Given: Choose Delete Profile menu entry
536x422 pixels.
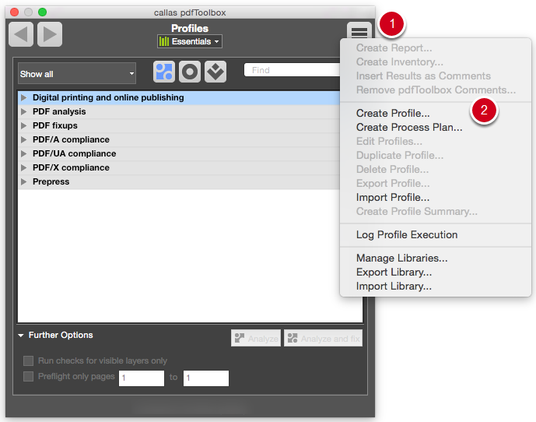Looking at the screenshot, I should (392, 170).
